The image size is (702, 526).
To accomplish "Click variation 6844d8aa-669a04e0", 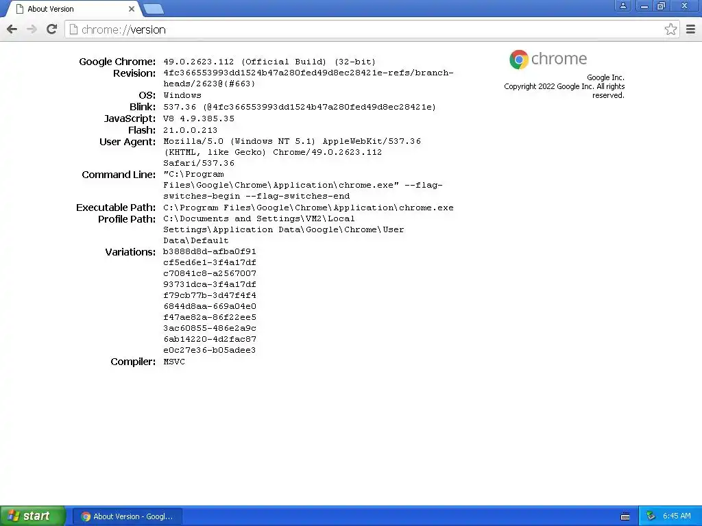I will click(x=210, y=306).
